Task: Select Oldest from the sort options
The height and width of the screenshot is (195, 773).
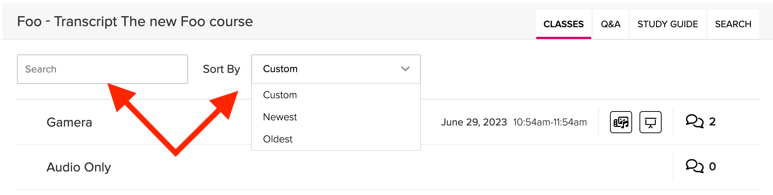Action: tap(278, 139)
